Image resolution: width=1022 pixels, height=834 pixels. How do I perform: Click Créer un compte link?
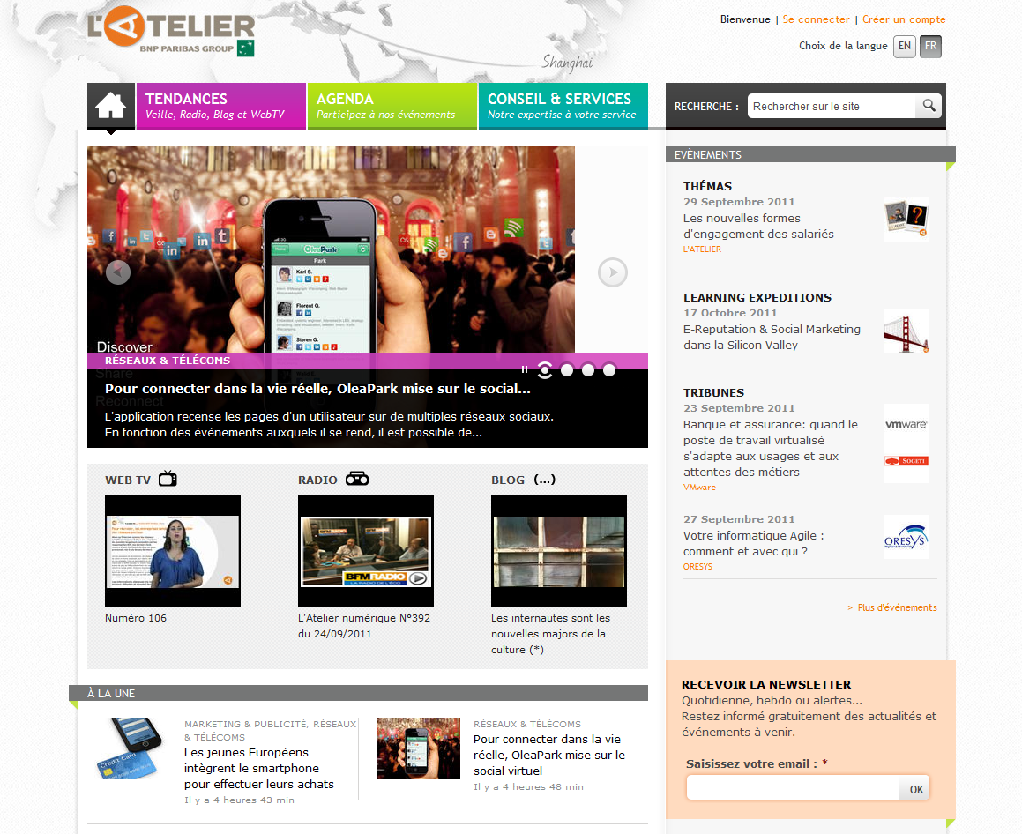coord(904,19)
